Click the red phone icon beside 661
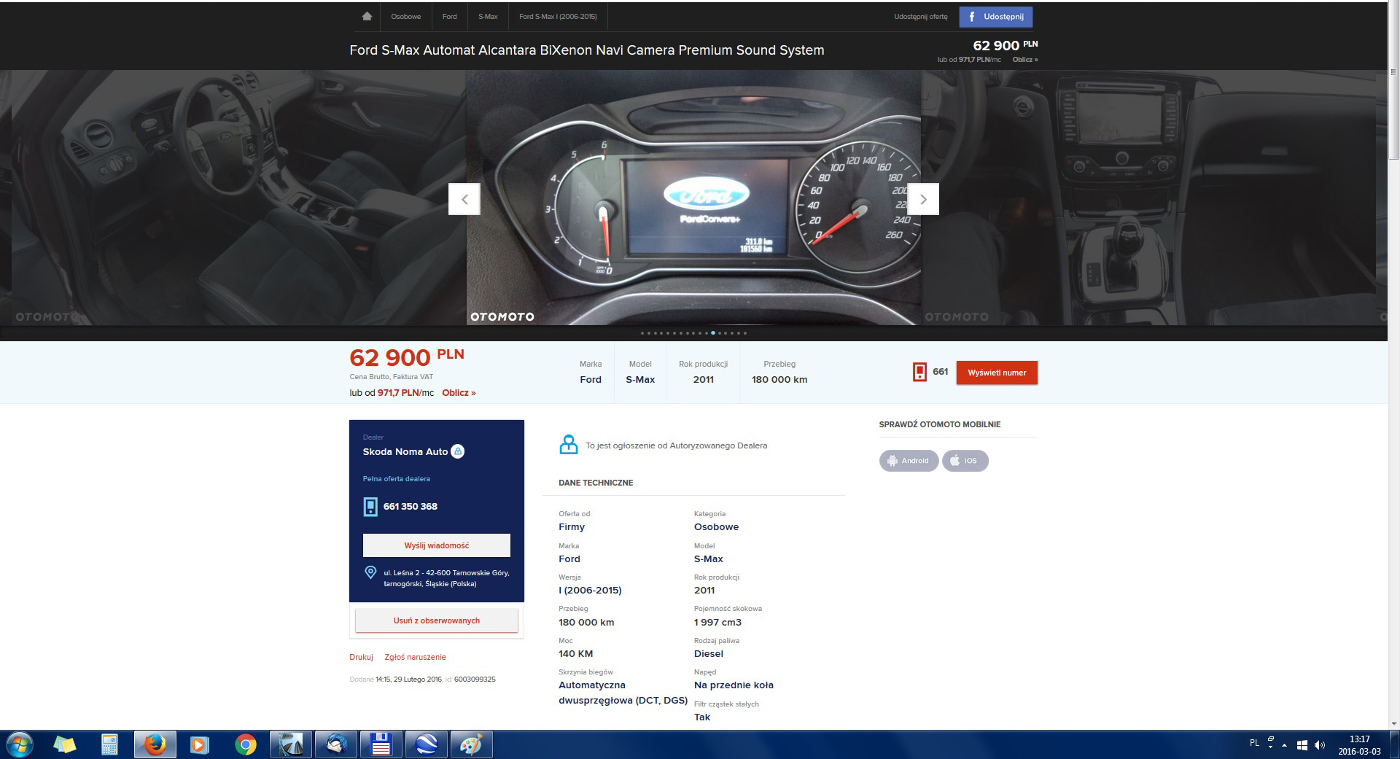Screen dimensions: 1400x759 [919, 372]
